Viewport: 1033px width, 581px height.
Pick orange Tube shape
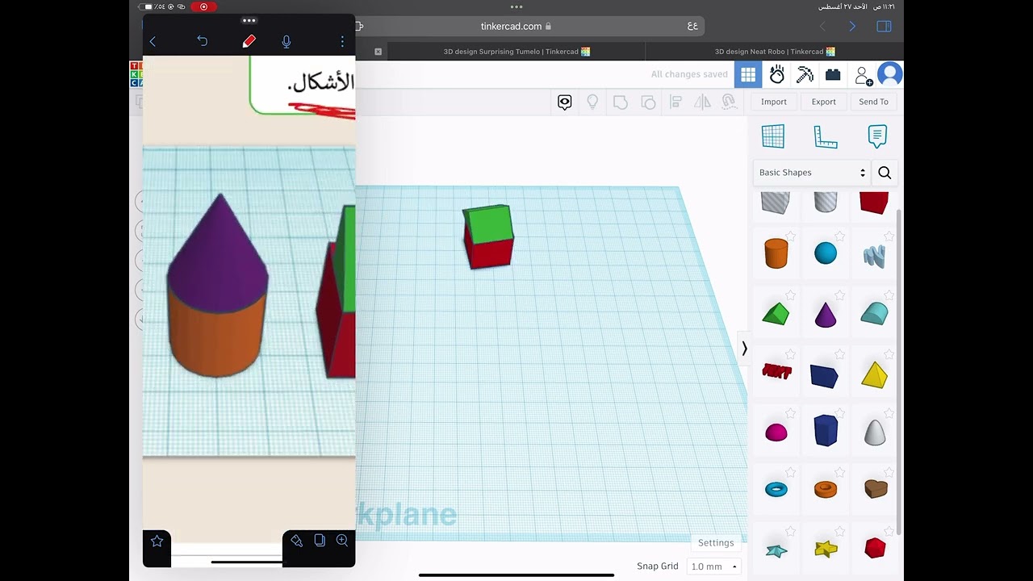826,489
